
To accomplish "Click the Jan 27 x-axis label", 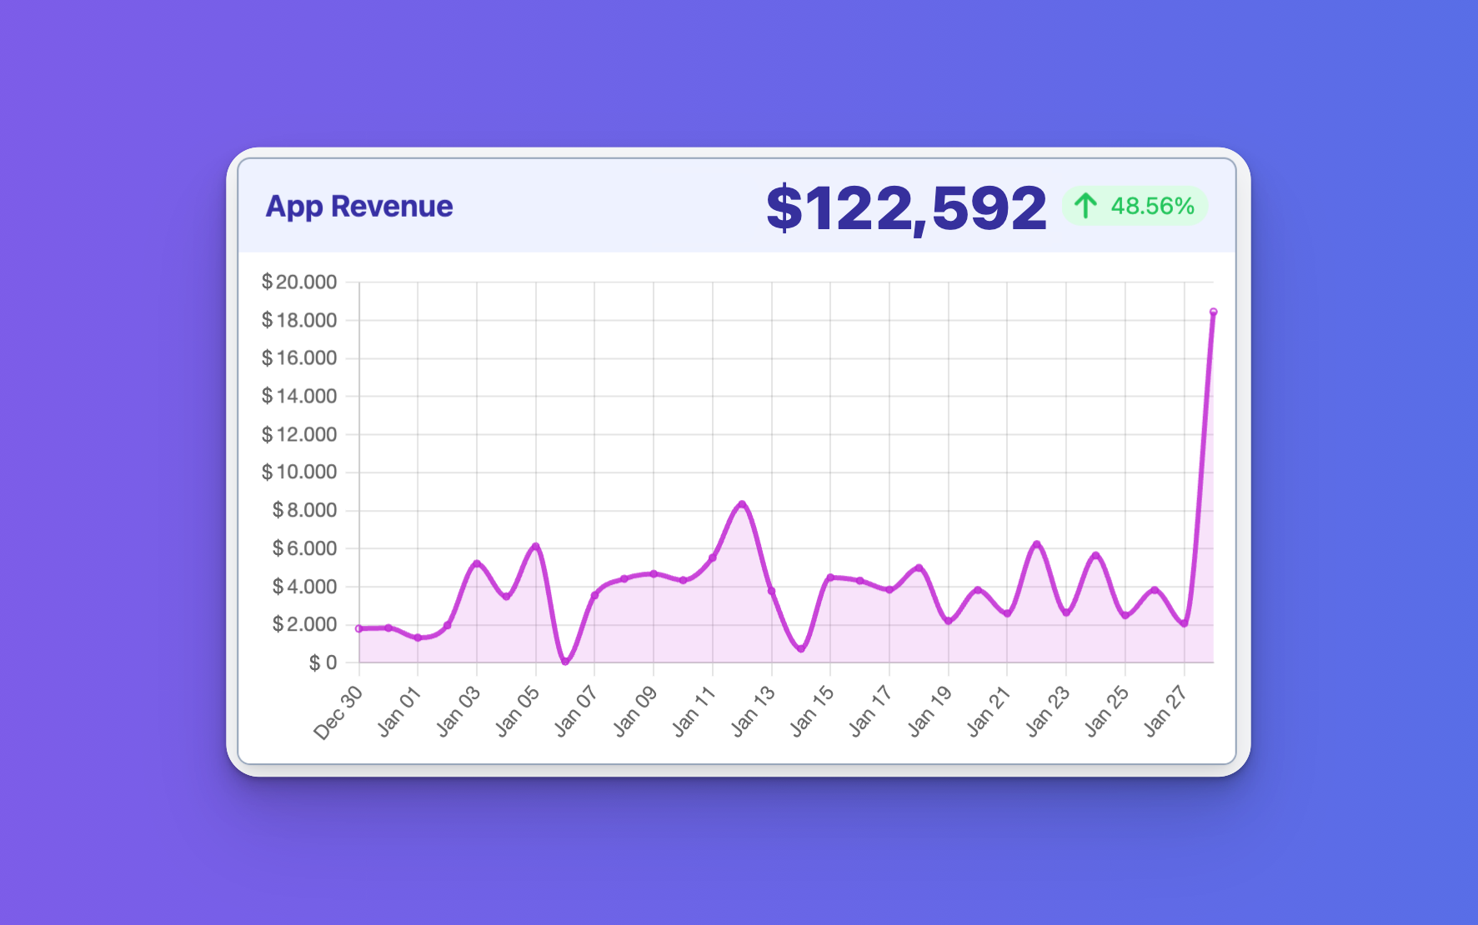I will 1165,712.
